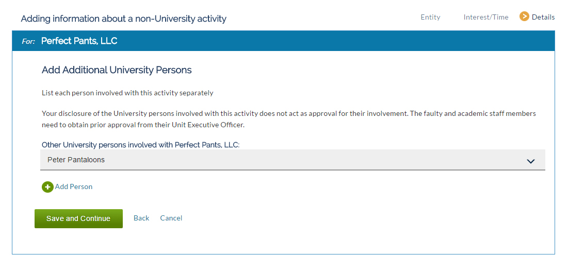Screen dimensions: 568x272
Task: Click the Add Additional University Persons heading
Action: (x=117, y=70)
